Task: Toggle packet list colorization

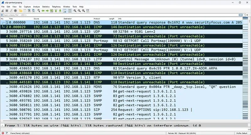Action: pos(70,11)
